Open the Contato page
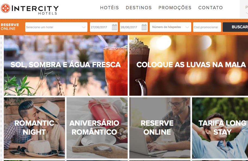Screen dimensions: 248x161 [x=211, y=8]
